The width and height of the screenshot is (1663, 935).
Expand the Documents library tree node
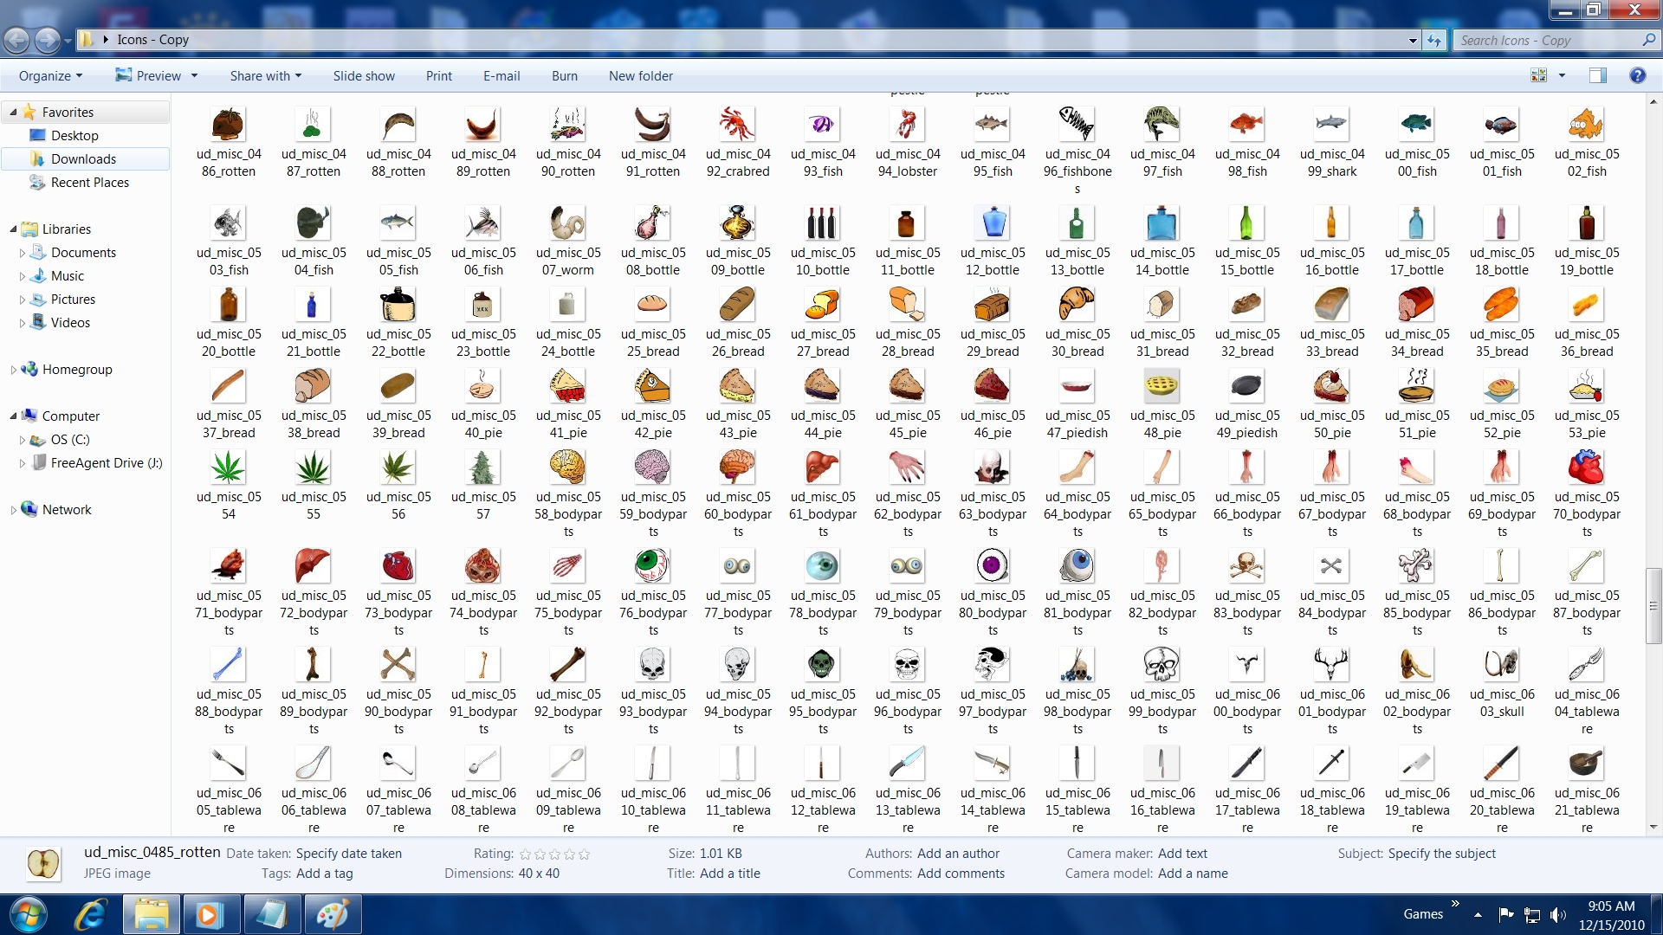click(23, 253)
